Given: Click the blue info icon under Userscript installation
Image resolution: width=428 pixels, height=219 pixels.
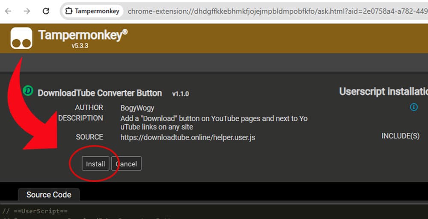Looking at the screenshot, I should [x=414, y=107].
